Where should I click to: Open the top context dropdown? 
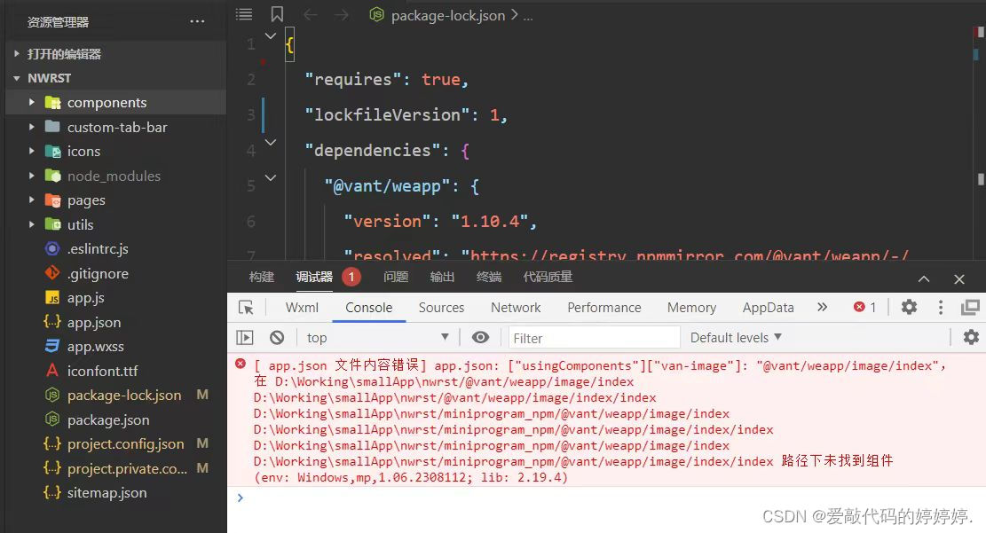pyautogui.click(x=376, y=338)
